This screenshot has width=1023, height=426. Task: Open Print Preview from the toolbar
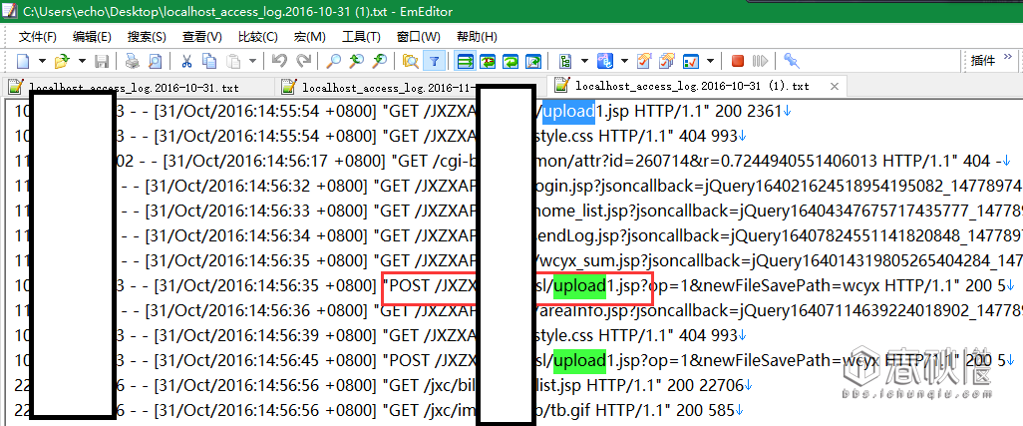[x=156, y=61]
